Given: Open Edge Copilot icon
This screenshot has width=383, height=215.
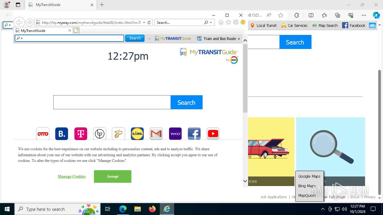Looking at the screenshot, I should [x=376, y=15].
